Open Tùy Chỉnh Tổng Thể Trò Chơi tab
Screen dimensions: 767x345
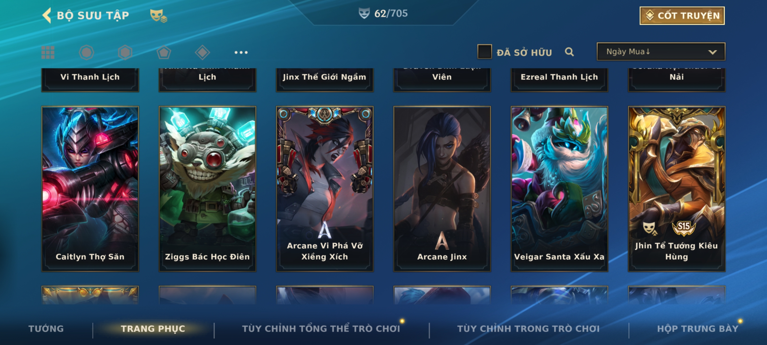tap(321, 329)
